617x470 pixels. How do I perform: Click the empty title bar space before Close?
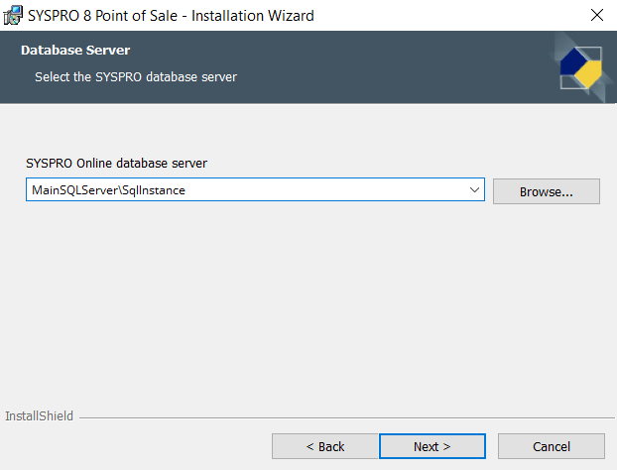pos(446,15)
